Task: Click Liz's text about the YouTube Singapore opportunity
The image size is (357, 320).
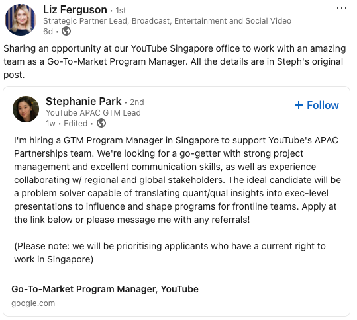Action: (x=175, y=61)
